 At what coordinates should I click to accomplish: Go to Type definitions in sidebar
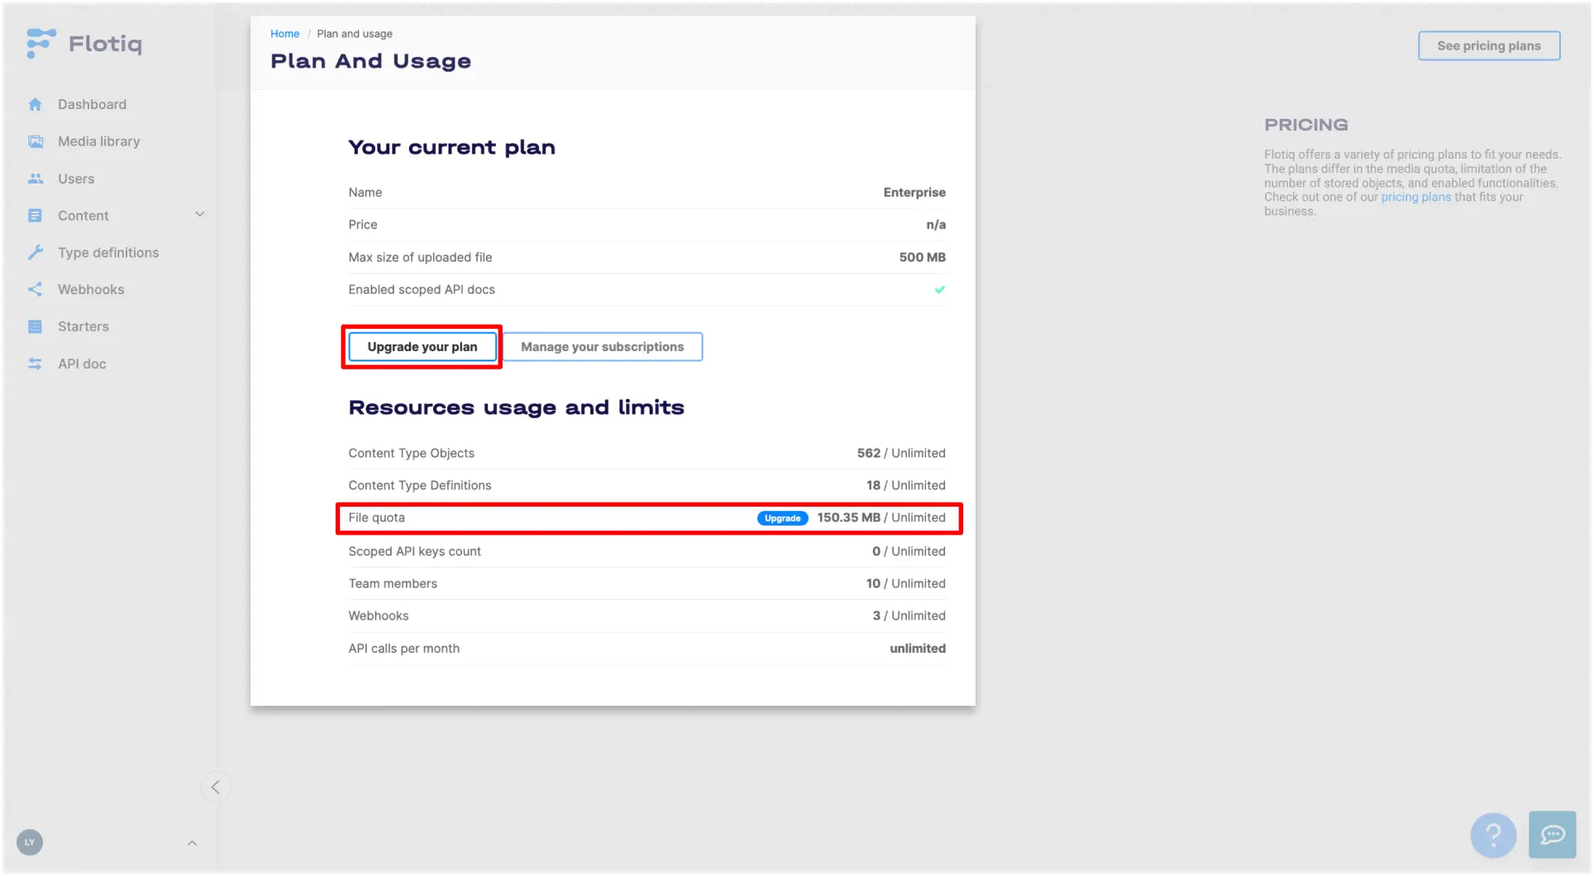click(x=108, y=253)
